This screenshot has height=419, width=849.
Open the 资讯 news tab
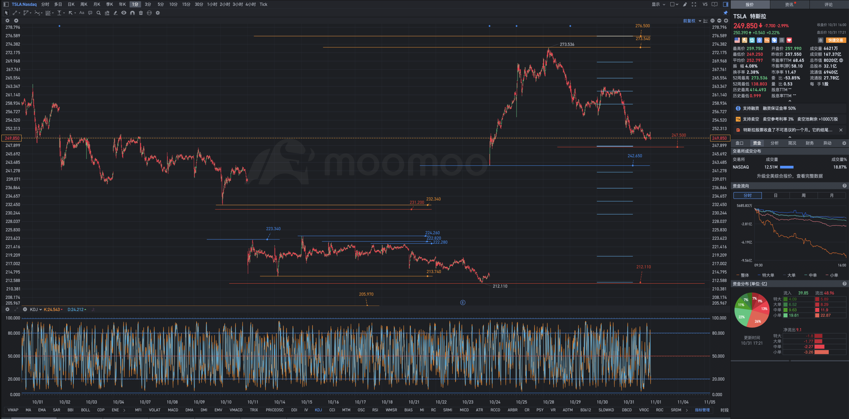(790, 5)
